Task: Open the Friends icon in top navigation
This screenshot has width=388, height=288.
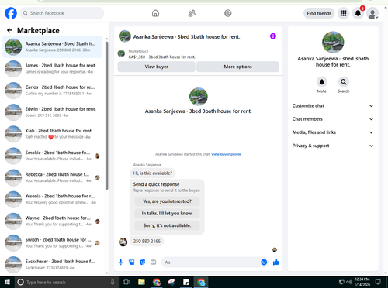Action: (192, 13)
